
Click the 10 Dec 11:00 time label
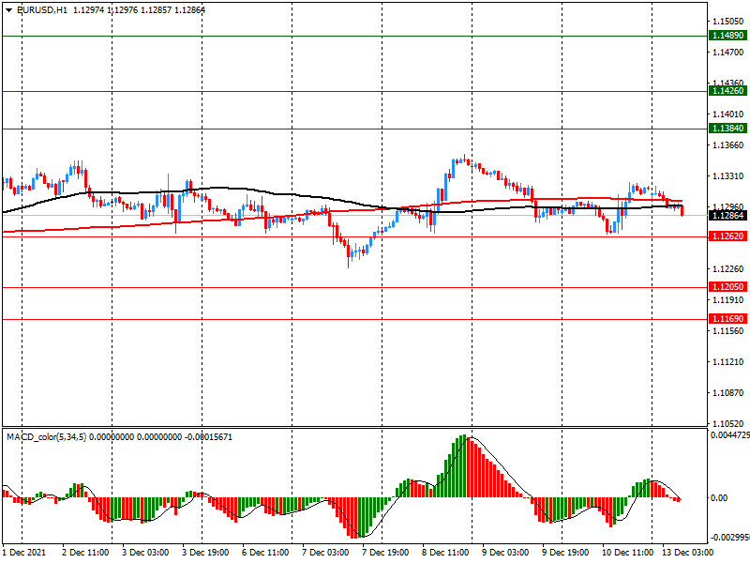(x=627, y=553)
